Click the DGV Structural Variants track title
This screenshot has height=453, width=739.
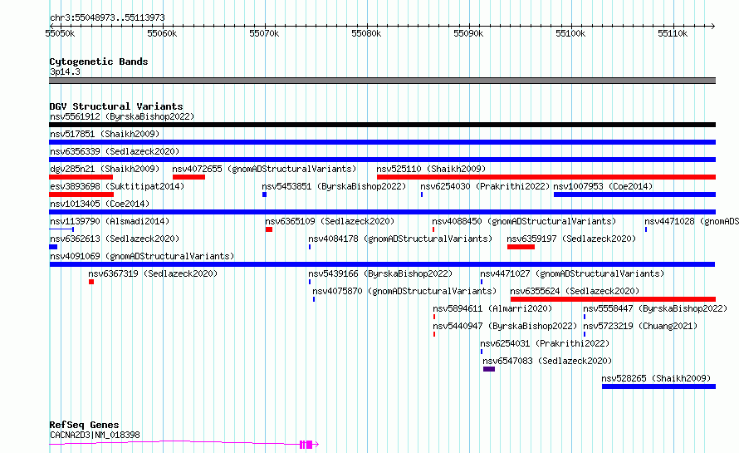pyautogui.click(x=116, y=106)
